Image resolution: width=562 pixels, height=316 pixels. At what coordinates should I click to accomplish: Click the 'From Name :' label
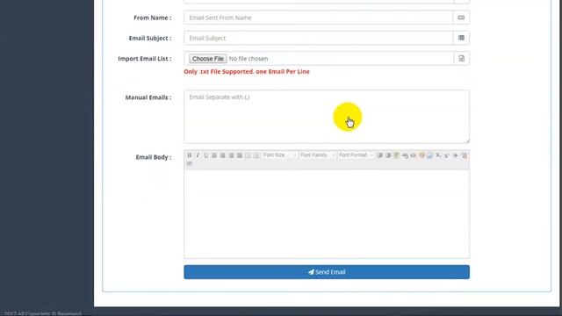(152, 18)
